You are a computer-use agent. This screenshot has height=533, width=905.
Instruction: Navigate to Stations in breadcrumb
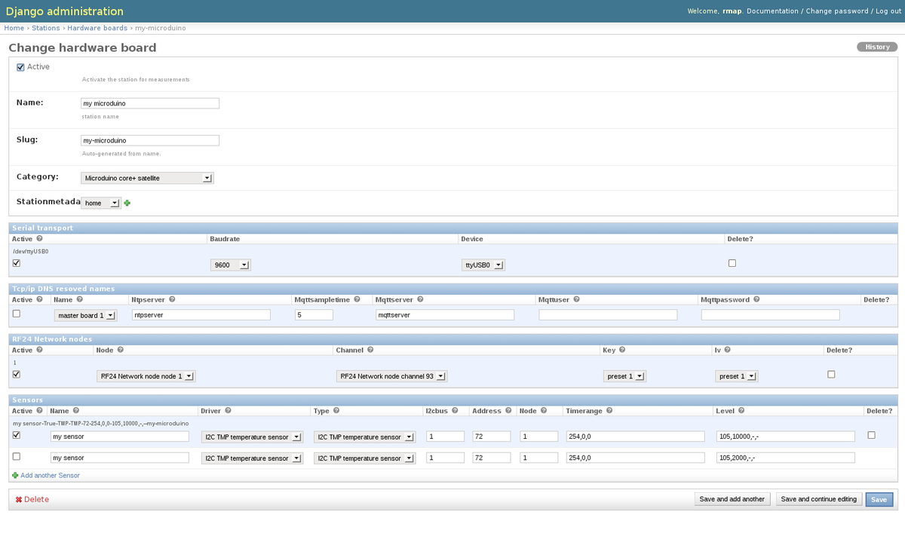[x=45, y=28]
